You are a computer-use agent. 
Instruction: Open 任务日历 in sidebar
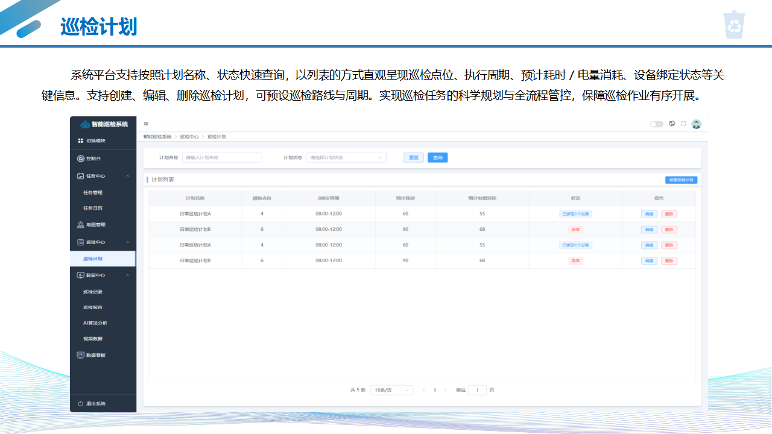coord(93,208)
